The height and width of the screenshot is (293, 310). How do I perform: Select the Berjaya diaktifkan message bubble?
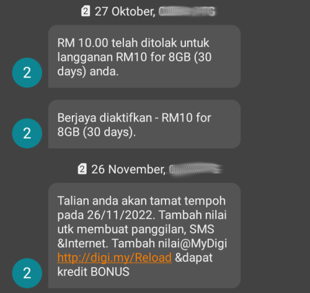pyautogui.click(x=144, y=124)
